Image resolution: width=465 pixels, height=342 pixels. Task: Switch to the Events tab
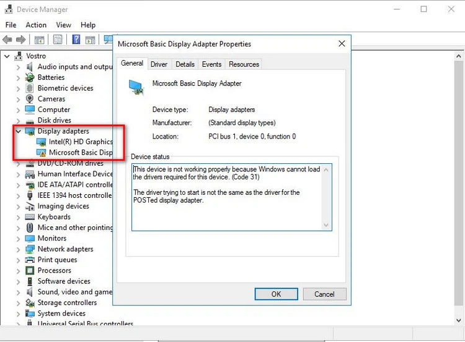pos(212,64)
